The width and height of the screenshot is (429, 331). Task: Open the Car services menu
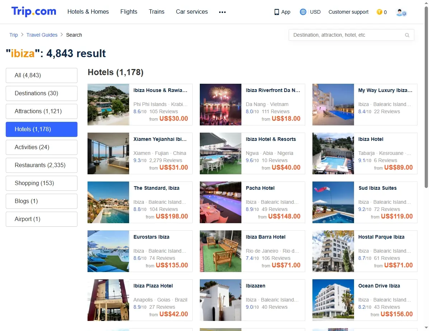pos(192,12)
